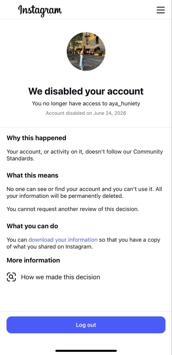This screenshot has width=172, height=355.
Task: Select the More information heading
Action: coord(33,260)
